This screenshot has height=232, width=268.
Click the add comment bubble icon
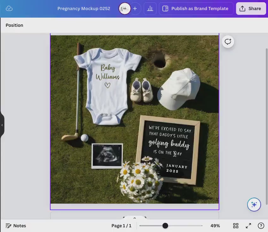pos(228,42)
